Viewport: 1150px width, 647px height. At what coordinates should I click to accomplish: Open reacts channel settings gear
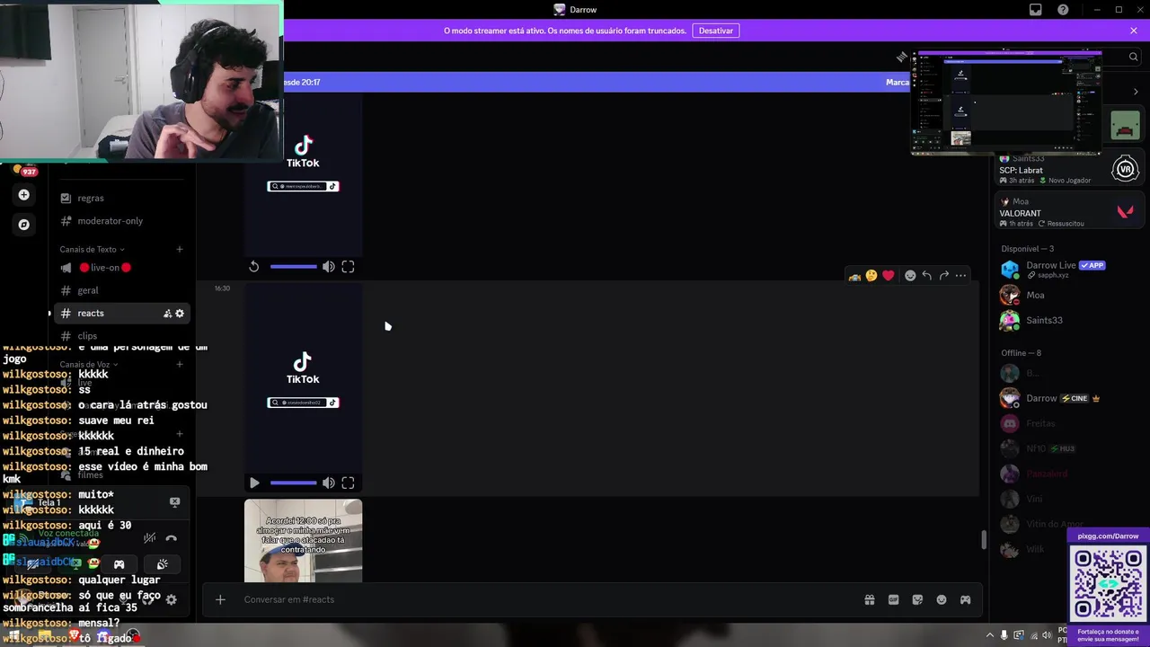(180, 314)
